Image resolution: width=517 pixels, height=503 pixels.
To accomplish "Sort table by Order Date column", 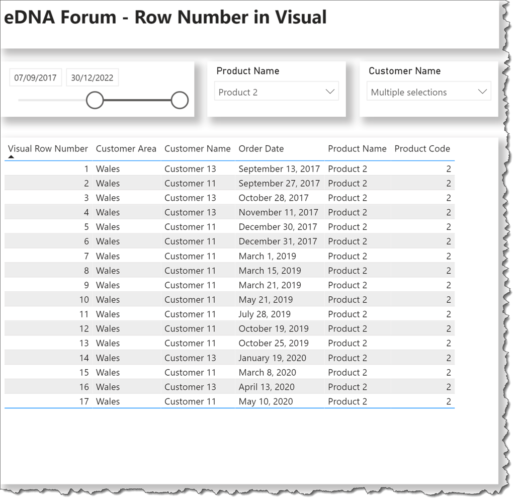I will pyautogui.click(x=261, y=149).
